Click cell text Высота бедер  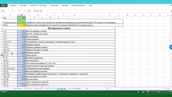click(x=32, y=37)
